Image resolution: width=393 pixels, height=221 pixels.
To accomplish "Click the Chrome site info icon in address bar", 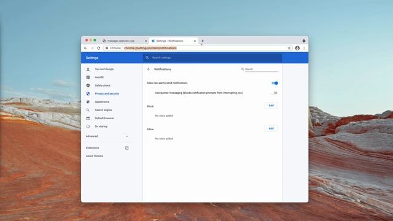I will coord(107,48).
